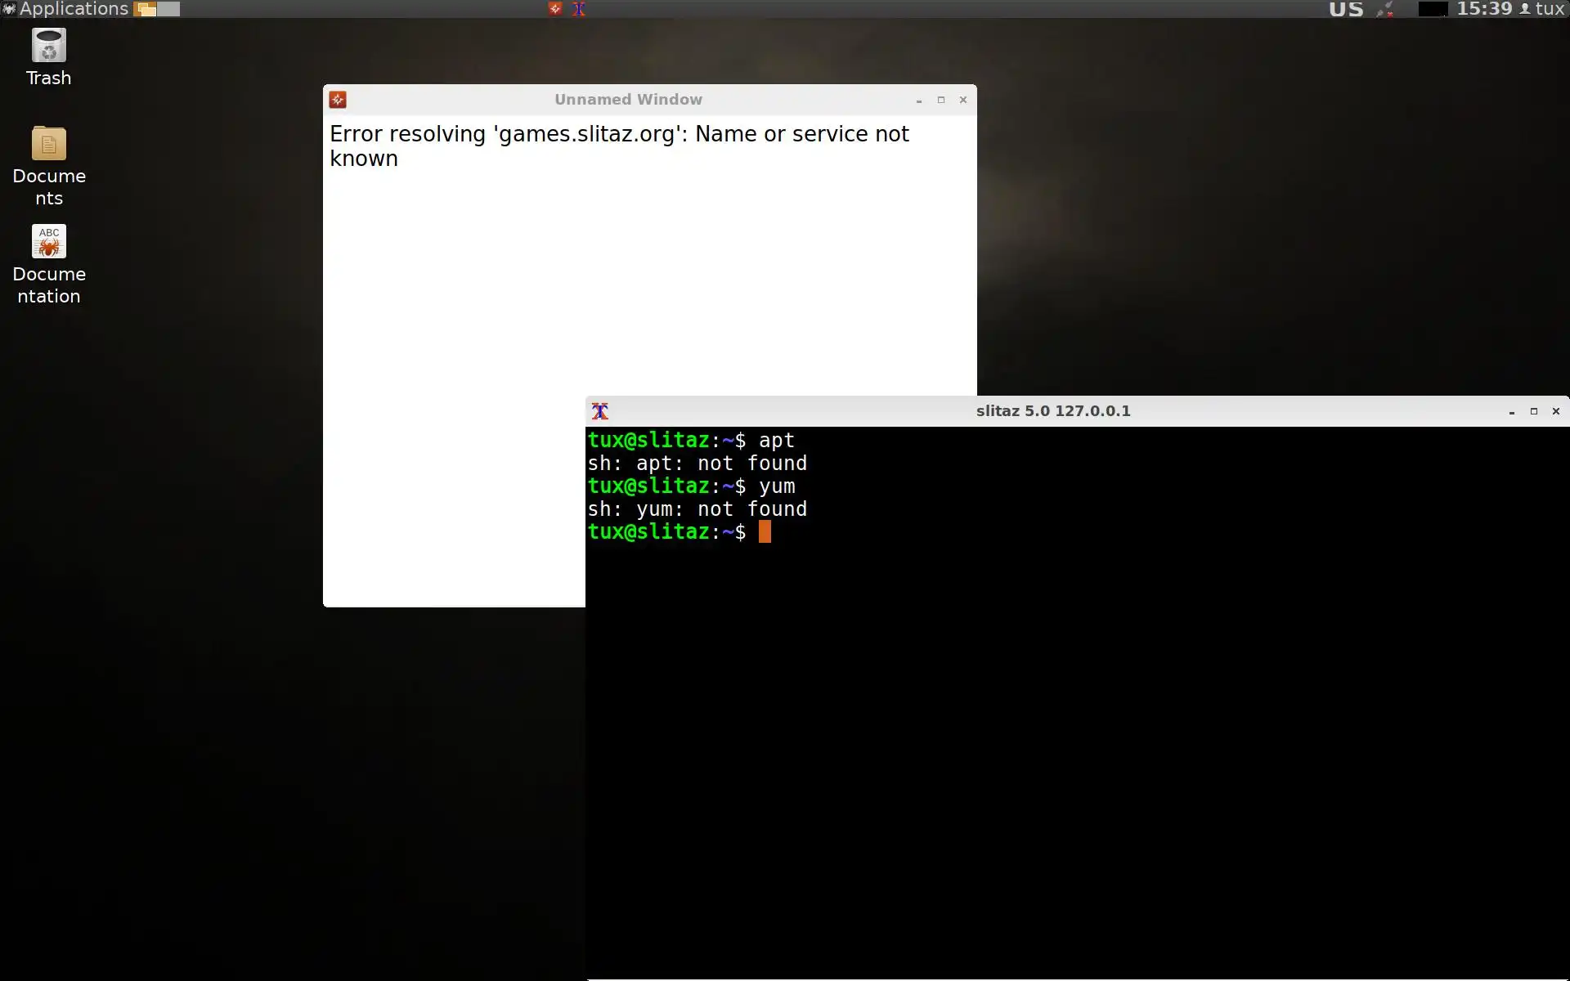Click the xterm icon in terminal title bar

[600, 411]
